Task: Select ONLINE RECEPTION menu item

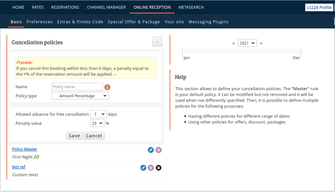Action: (x=152, y=7)
